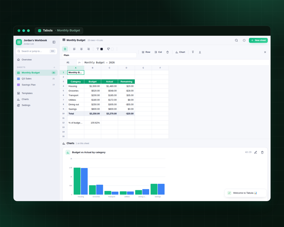Delete the Budget vs Actual chart
This screenshot has width=284, height=227.
click(262, 153)
